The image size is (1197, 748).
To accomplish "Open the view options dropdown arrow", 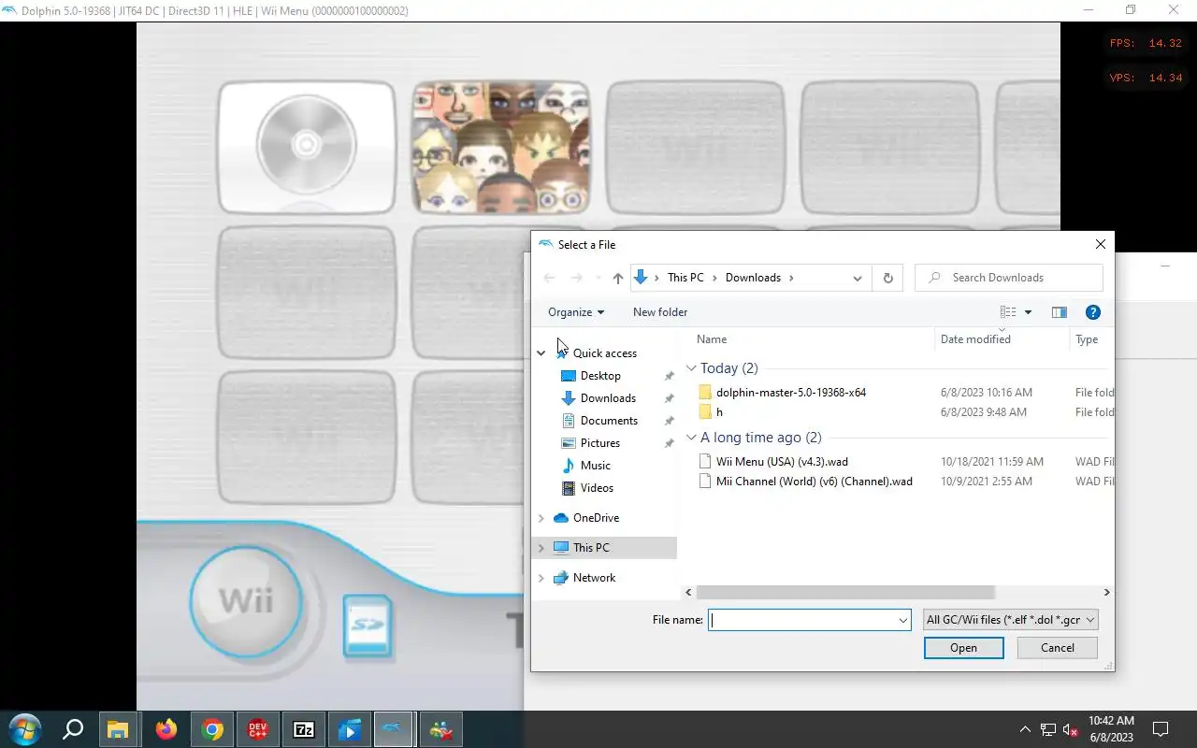I will click(x=1028, y=312).
